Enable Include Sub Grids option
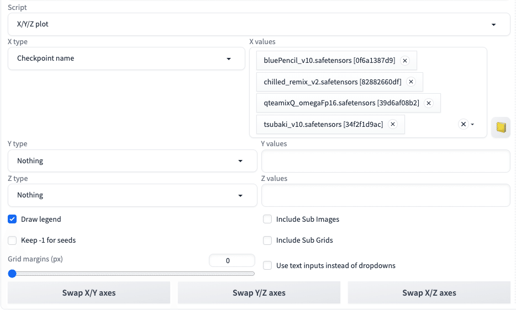Image resolution: width=516 pixels, height=310 pixels. click(x=267, y=240)
